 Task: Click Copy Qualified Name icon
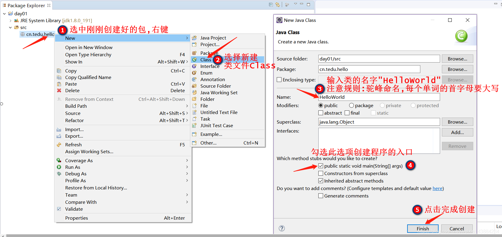pyautogui.click(x=59, y=78)
